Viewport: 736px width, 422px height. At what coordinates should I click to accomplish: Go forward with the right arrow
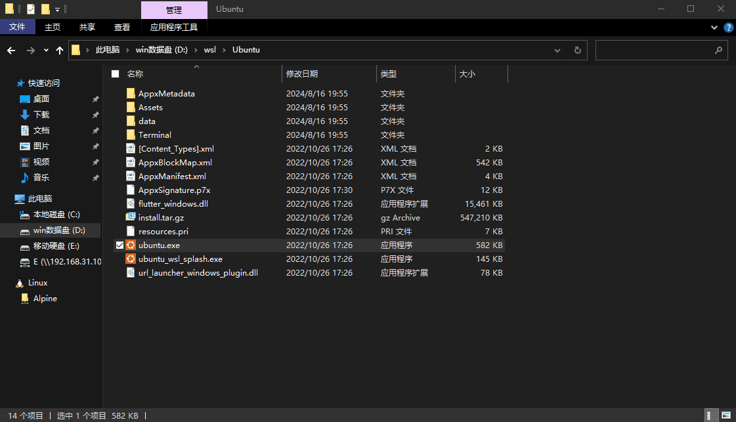point(30,51)
